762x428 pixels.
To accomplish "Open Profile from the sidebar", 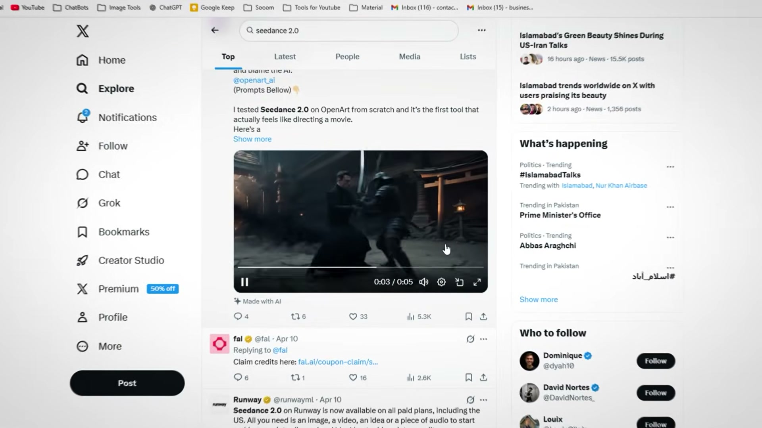I will pyautogui.click(x=102, y=317).
